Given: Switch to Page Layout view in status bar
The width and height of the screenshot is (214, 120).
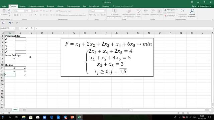Looking at the screenshot, I should click(x=183, y=113).
